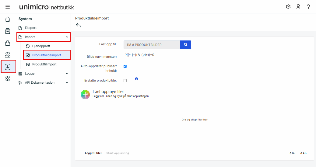Go to Home in left sidebar

tap(8, 19)
